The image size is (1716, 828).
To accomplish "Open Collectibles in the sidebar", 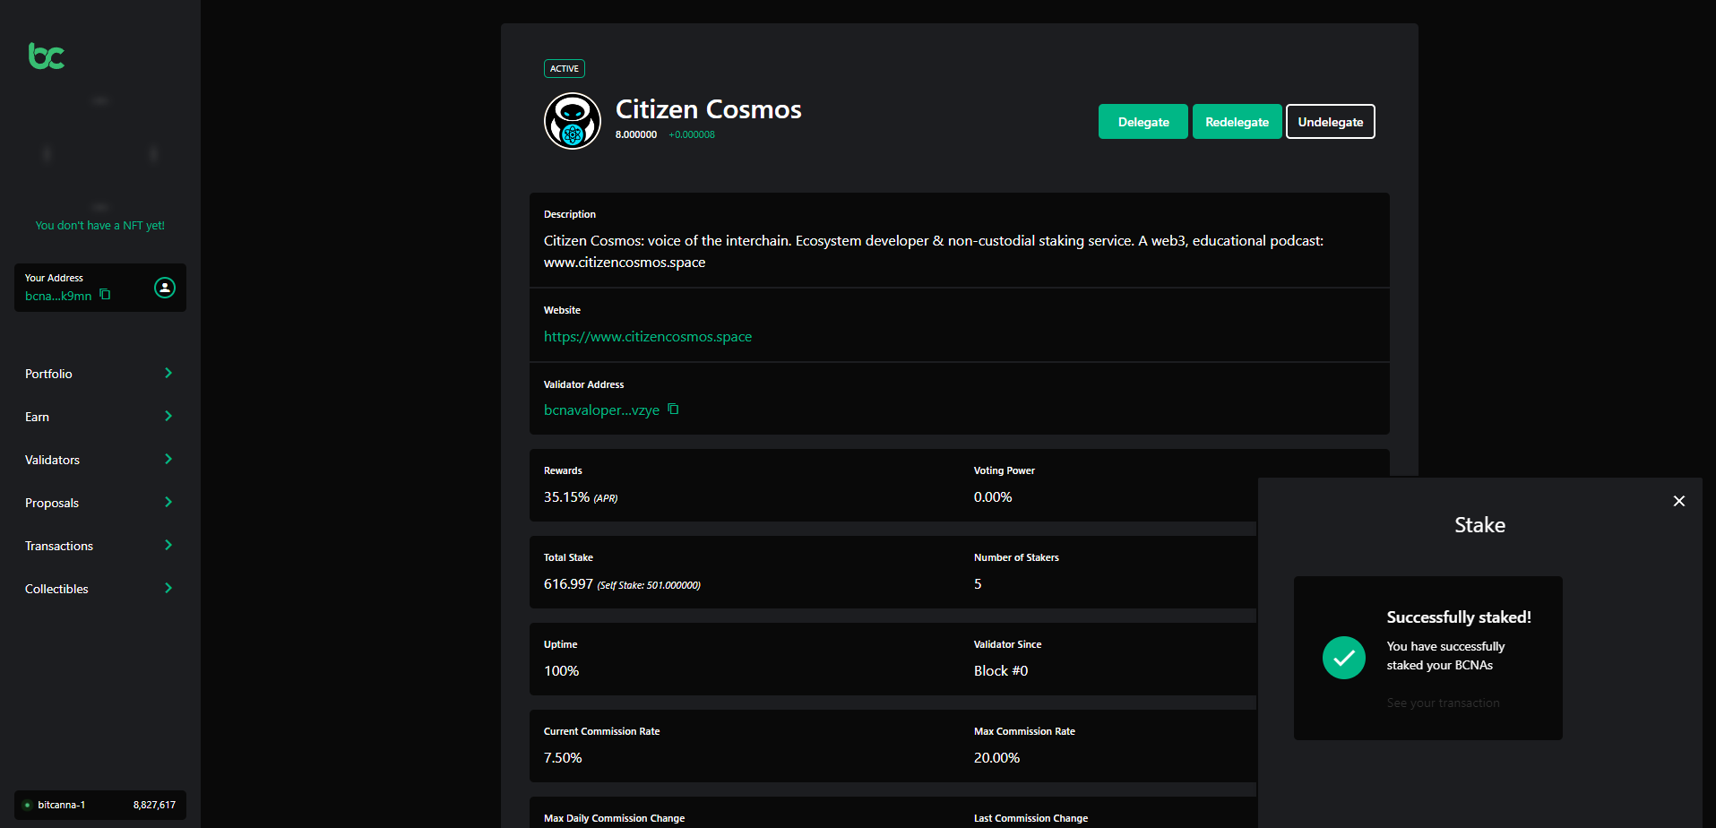I will (x=56, y=589).
